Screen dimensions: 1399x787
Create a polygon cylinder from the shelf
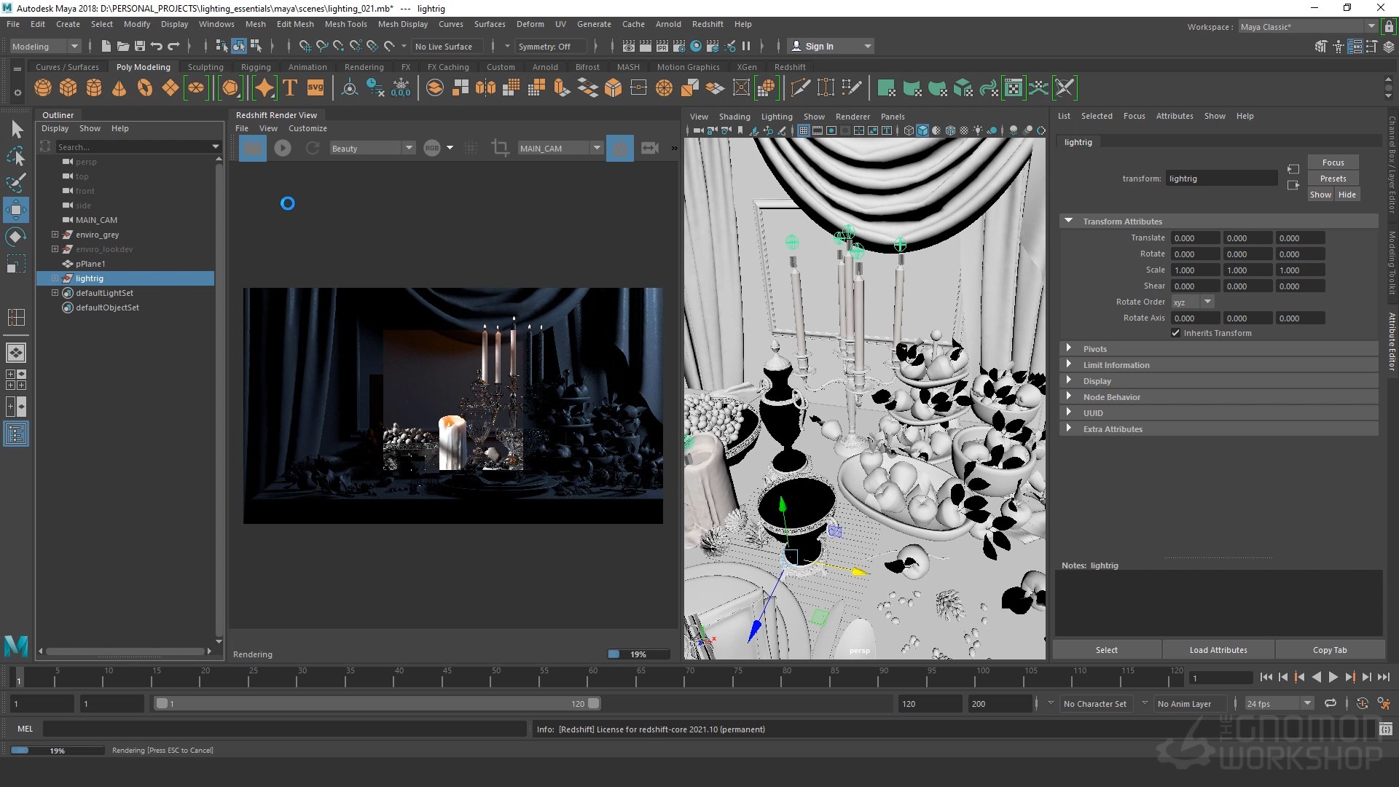[93, 87]
